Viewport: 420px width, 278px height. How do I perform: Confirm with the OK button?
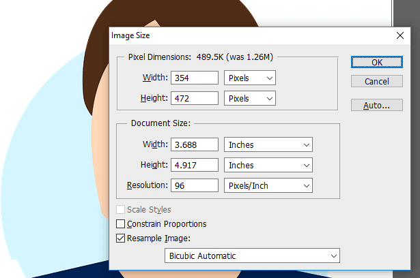pyautogui.click(x=376, y=62)
